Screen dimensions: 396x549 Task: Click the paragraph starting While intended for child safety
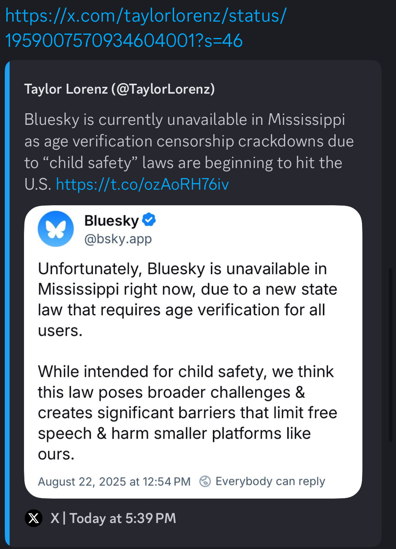(187, 412)
